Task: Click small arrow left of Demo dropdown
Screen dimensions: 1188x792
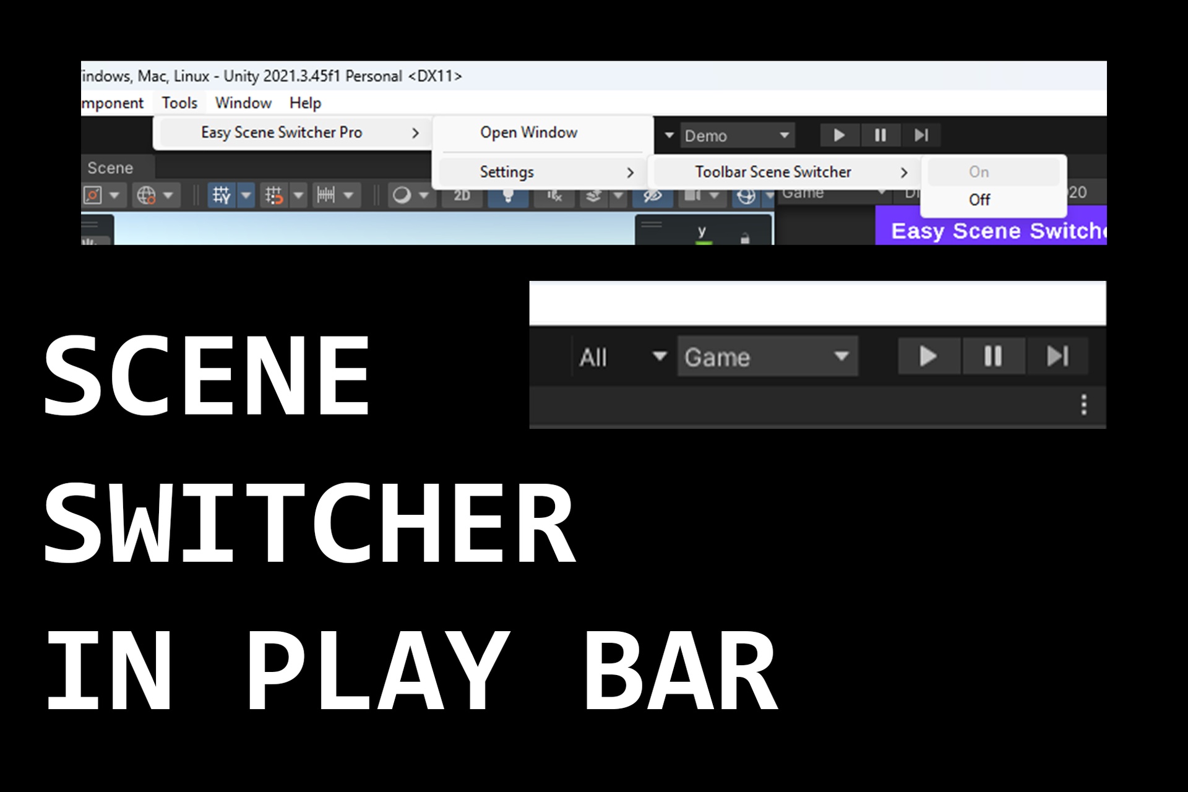Action: [669, 135]
